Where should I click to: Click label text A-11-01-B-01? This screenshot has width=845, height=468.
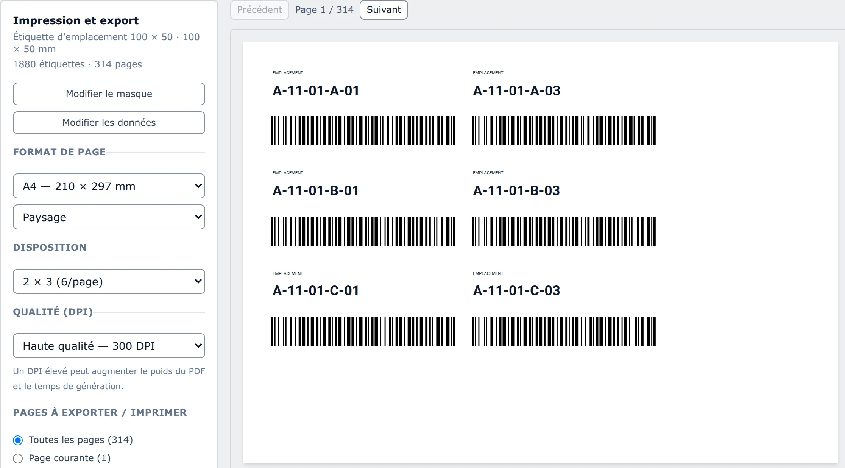[316, 191]
